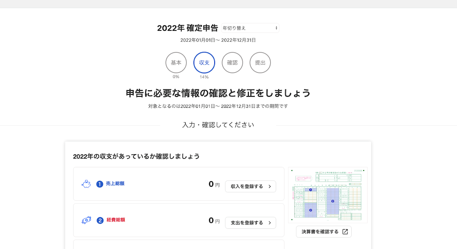Click the chevron in 支出を登録する button
The height and width of the screenshot is (249, 457).
pos(269,223)
